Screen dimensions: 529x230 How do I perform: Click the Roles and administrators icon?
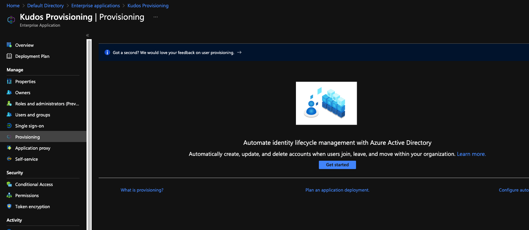(x=9, y=104)
